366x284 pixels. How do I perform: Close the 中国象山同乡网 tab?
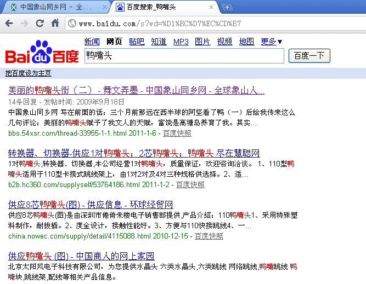(x=105, y=7)
